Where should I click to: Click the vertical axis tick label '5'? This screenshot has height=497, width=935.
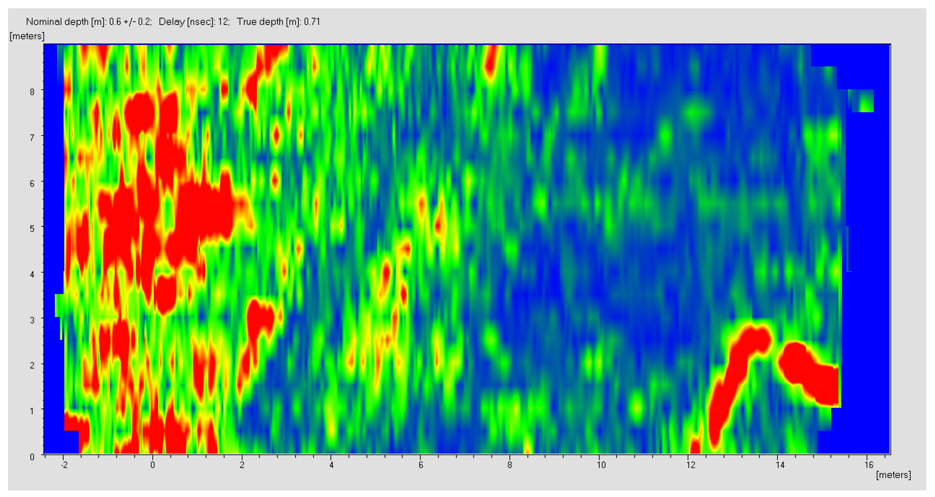32,229
